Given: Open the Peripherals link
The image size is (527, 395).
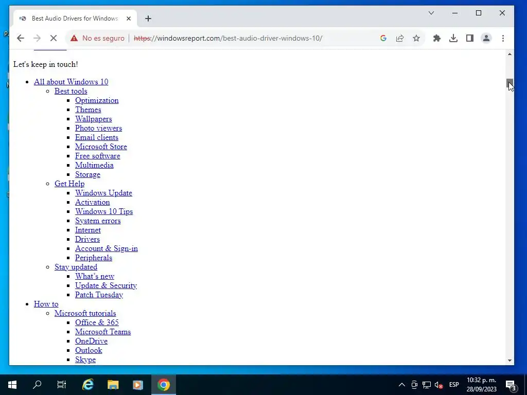Looking at the screenshot, I should coord(94,258).
